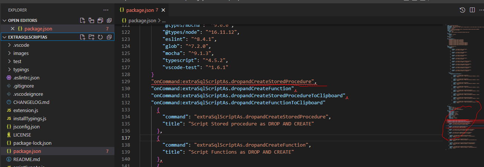Click the "vscode-test" dependency line
Viewport: 484px width, 167px height.
[x=195, y=67]
